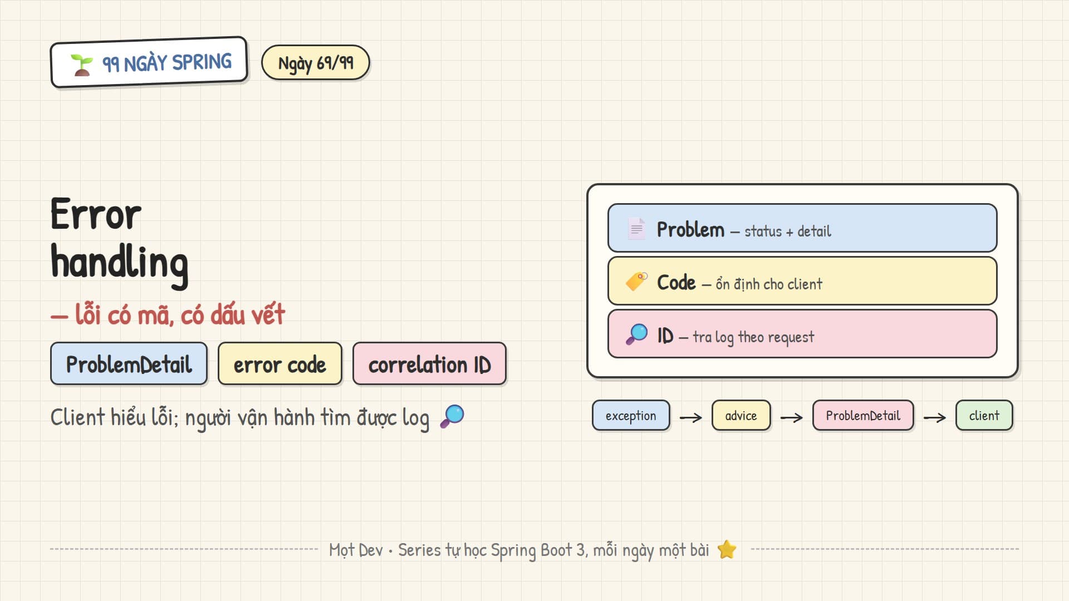Click the 'exception' flow box

coord(631,416)
